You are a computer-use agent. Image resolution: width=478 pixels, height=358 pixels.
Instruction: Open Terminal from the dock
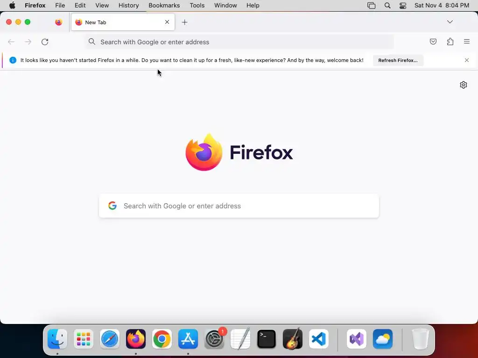(267, 339)
